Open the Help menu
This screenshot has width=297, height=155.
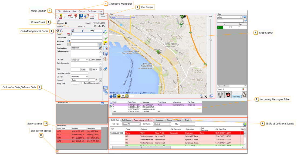[100, 11]
